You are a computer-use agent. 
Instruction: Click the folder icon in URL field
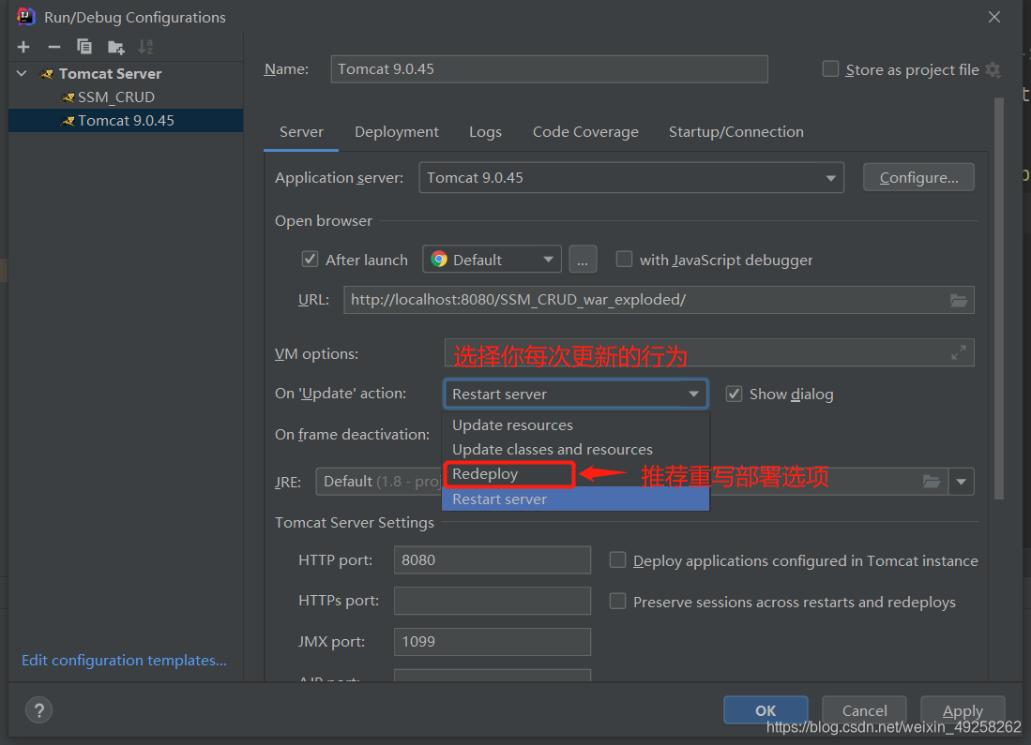pos(959,300)
